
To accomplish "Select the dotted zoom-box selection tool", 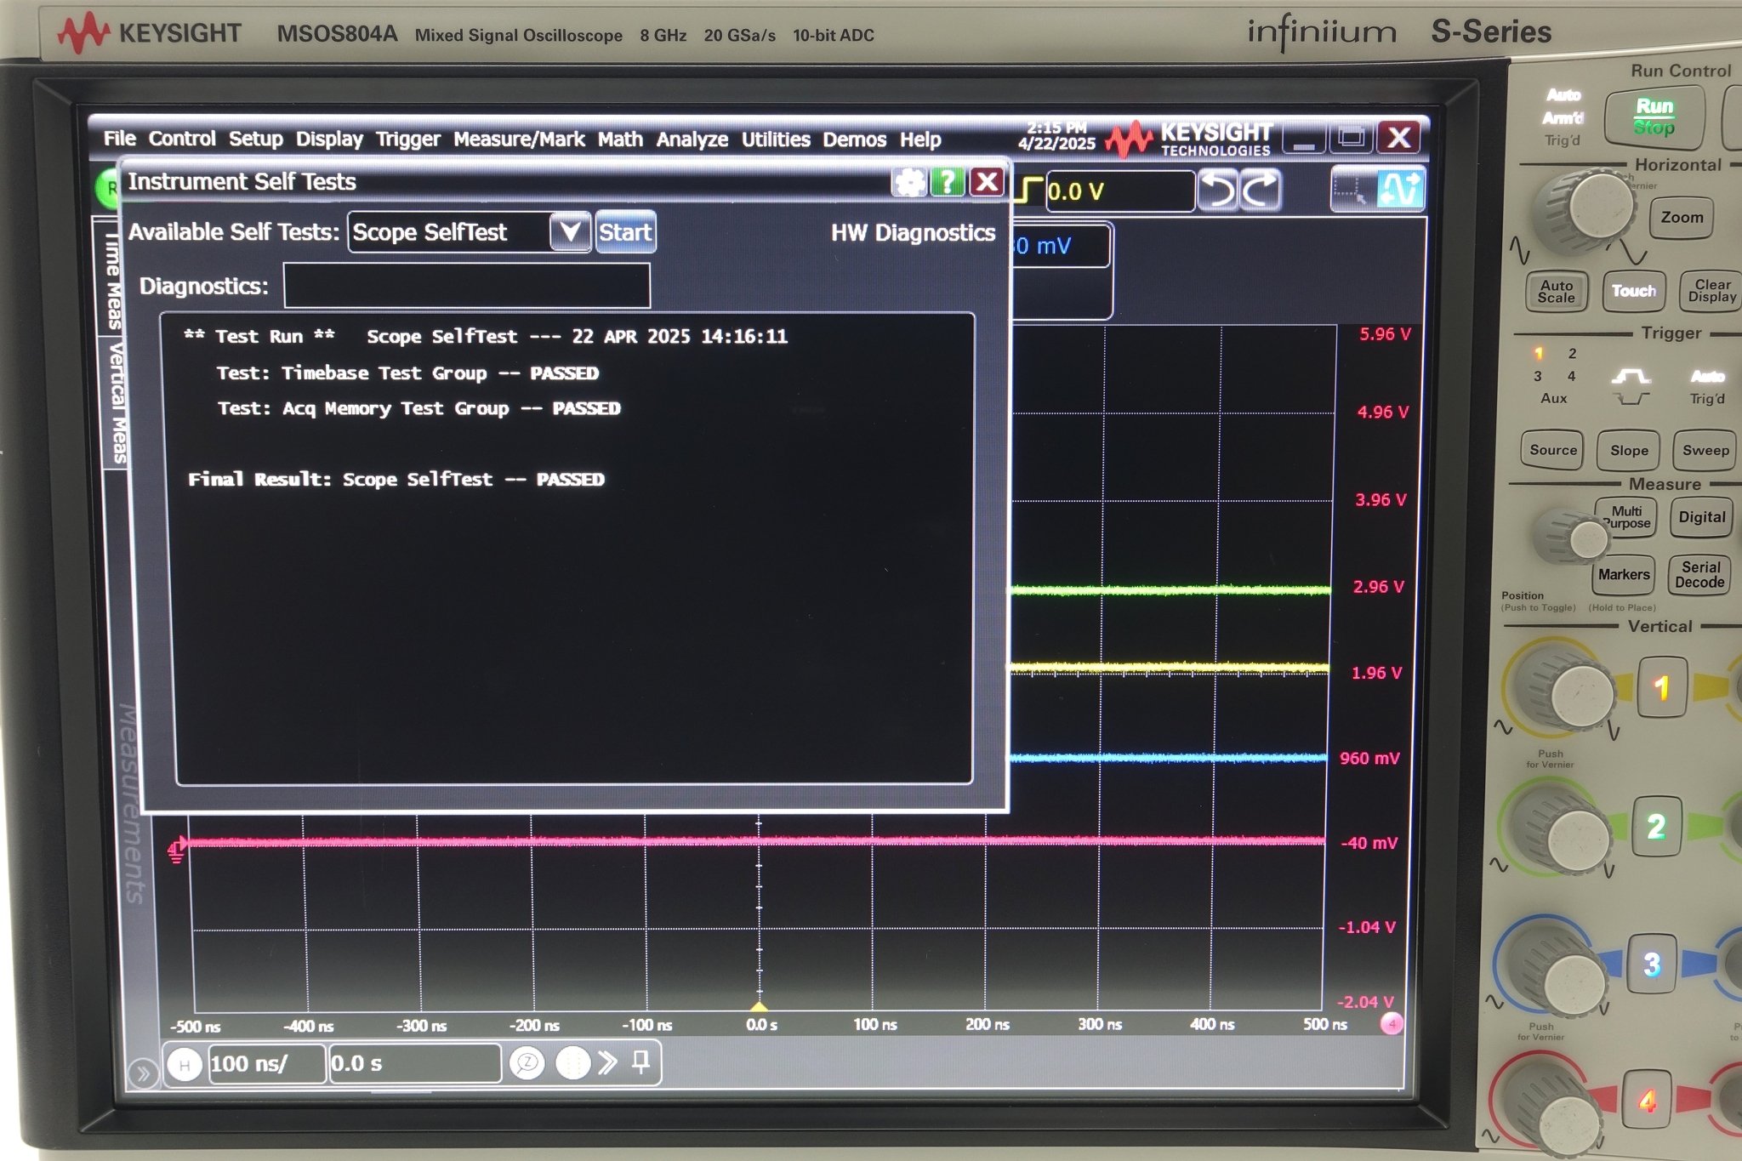I will (1352, 190).
